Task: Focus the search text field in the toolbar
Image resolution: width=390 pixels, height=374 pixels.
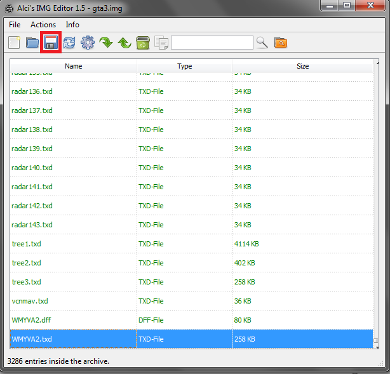Action: (x=212, y=43)
